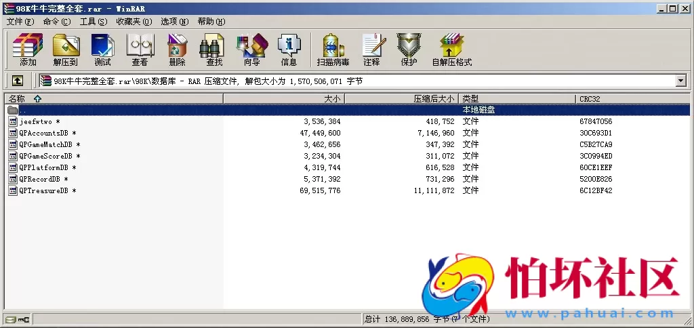Click CRC32 value 5200E826
The image size is (694, 328).
[x=596, y=180]
